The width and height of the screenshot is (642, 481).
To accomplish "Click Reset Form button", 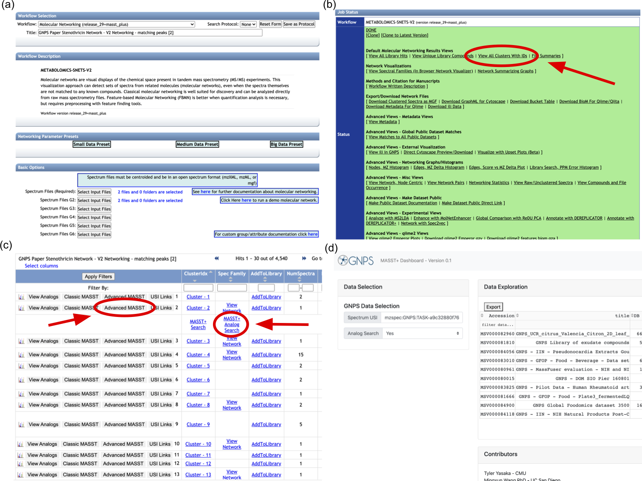I will point(270,24).
